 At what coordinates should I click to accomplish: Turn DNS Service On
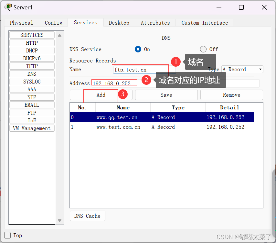click(x=138, y=49)
